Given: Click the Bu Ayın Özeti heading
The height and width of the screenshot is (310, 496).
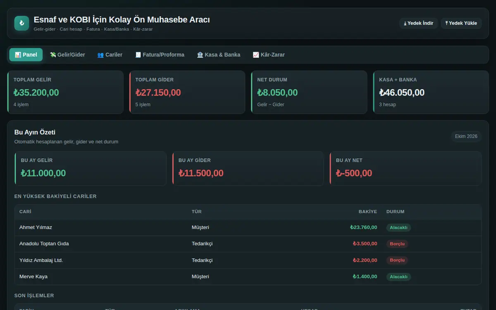Looking at the screenshot, I should click(35, 132).
